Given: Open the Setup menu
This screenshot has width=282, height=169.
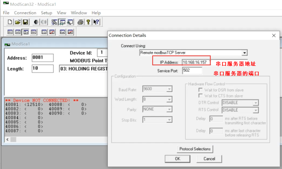Looking at the screenshot, I should 47,13.
